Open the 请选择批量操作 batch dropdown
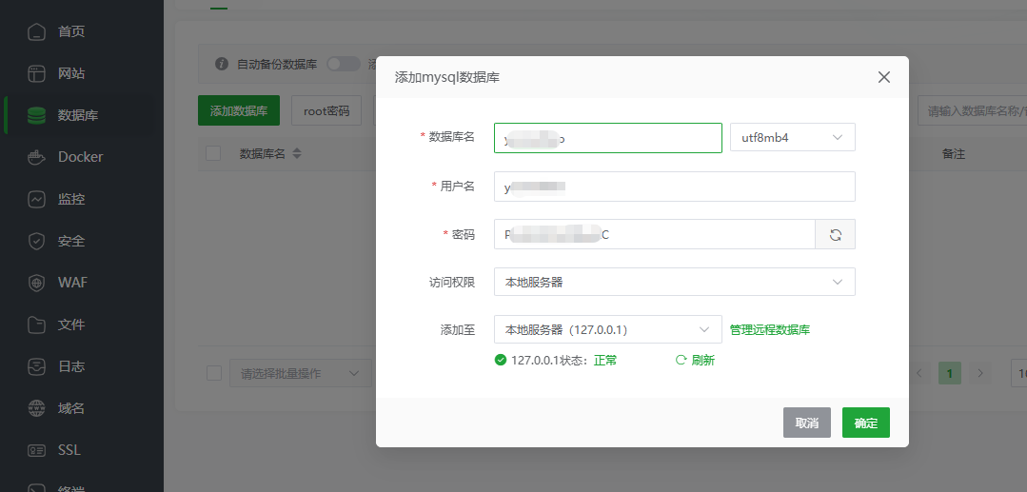 point(301,373)
